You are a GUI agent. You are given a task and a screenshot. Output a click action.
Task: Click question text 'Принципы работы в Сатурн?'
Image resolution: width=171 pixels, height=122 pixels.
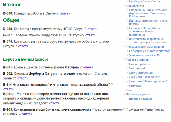pyautogui.click(x=36, y=13)
